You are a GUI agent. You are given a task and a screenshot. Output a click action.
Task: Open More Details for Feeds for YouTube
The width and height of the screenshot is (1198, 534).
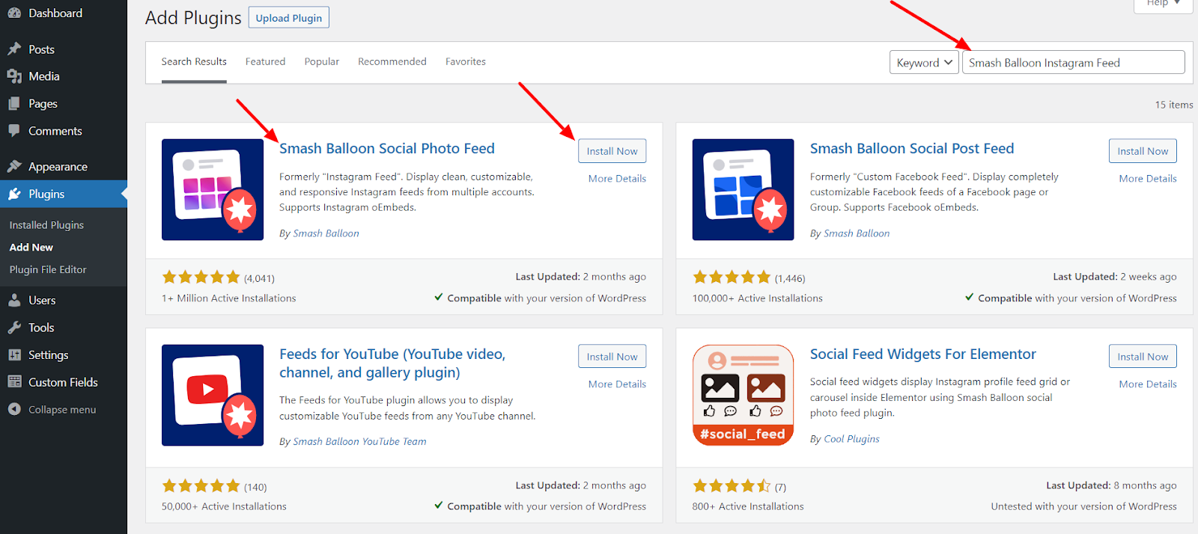[x=617, y=384]
